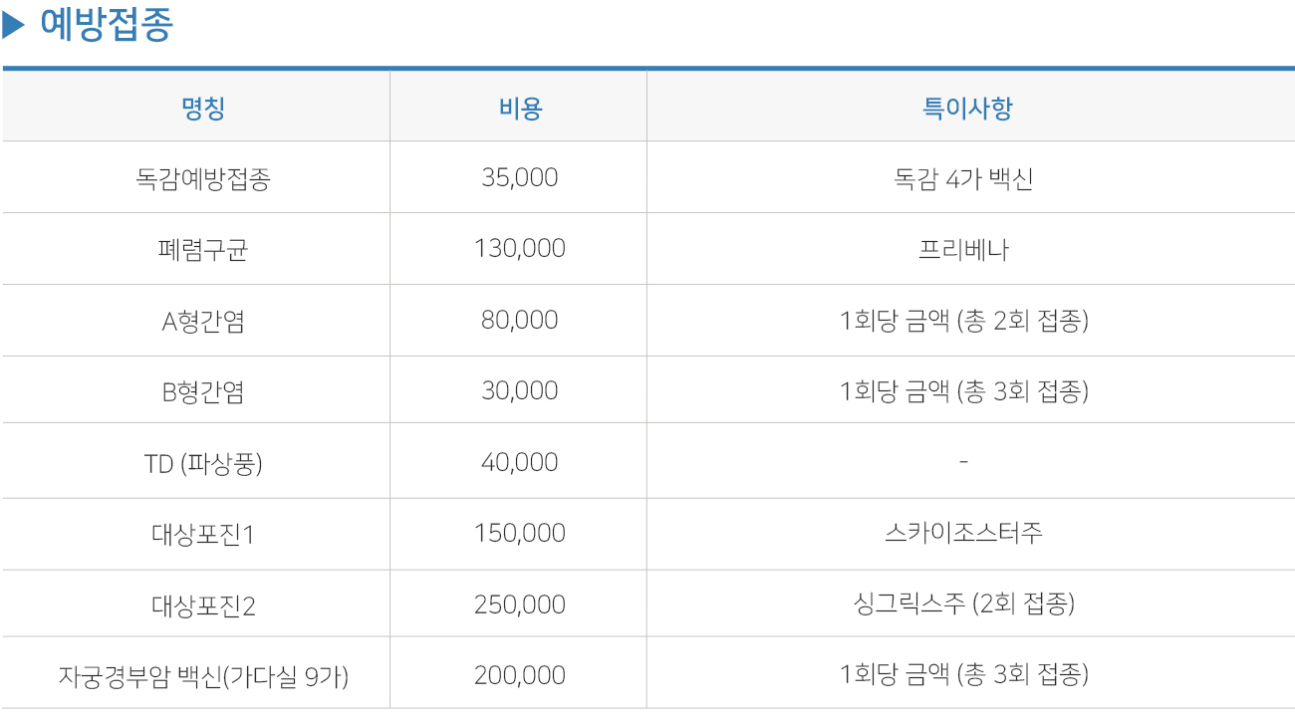Click the blue triangle beside 예방접종
This screenshot has width=1295, height=723.
pos(14,26)
